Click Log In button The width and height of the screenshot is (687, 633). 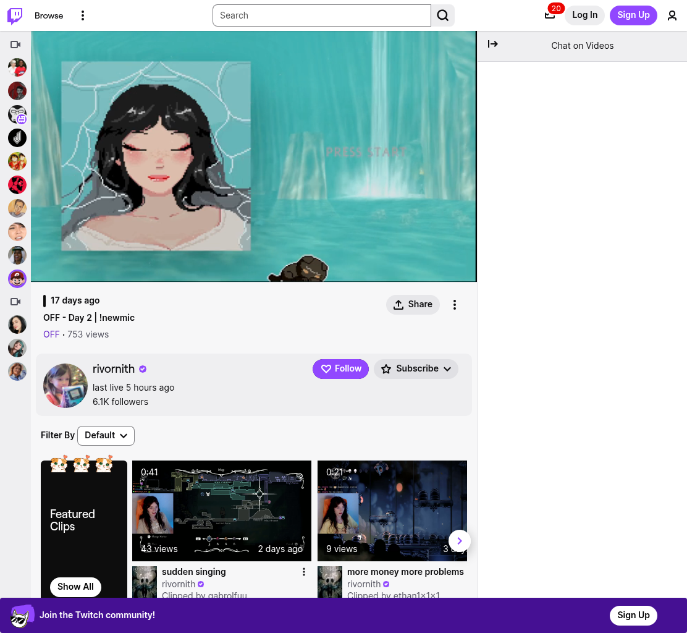tap(584, 15)
